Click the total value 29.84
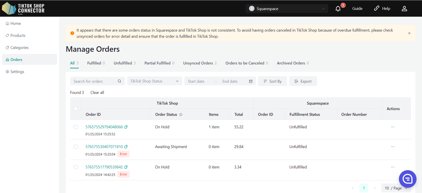 coord(239,147)
